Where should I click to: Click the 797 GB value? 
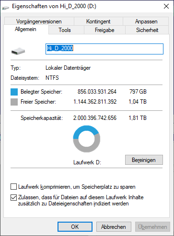pos(138,92)
